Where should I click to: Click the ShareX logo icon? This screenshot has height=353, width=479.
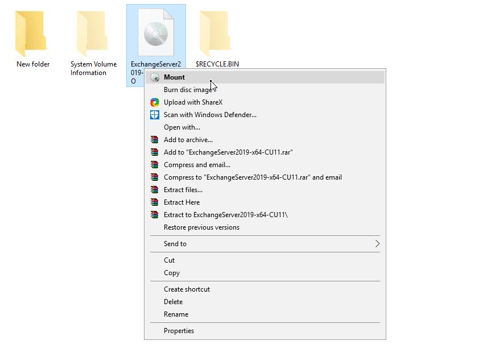point(155,102)
